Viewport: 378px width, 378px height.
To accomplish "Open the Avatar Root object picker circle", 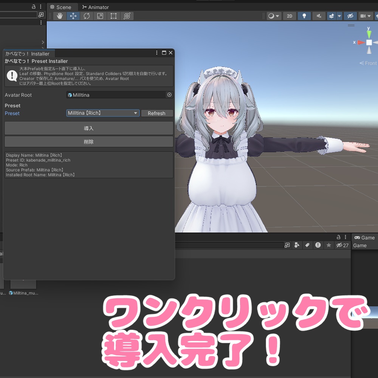I will tap(170, 95).
